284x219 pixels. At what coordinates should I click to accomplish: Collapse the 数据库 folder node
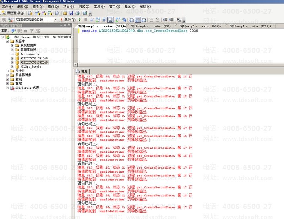7,41
